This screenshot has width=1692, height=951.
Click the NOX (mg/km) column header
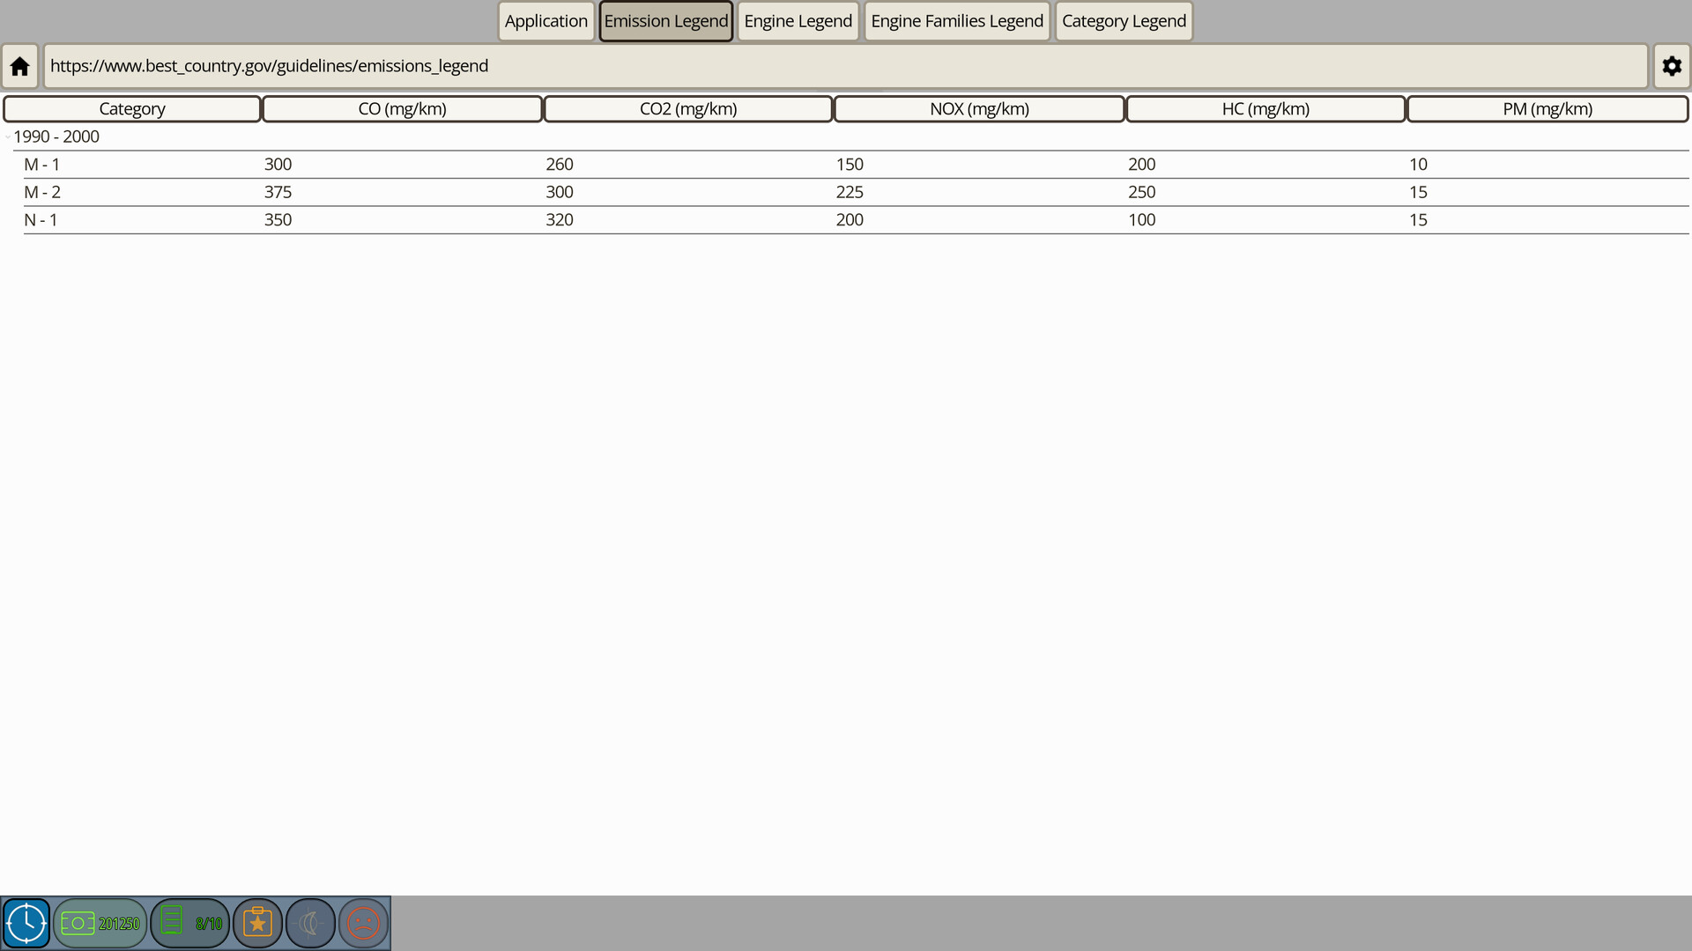979,109
